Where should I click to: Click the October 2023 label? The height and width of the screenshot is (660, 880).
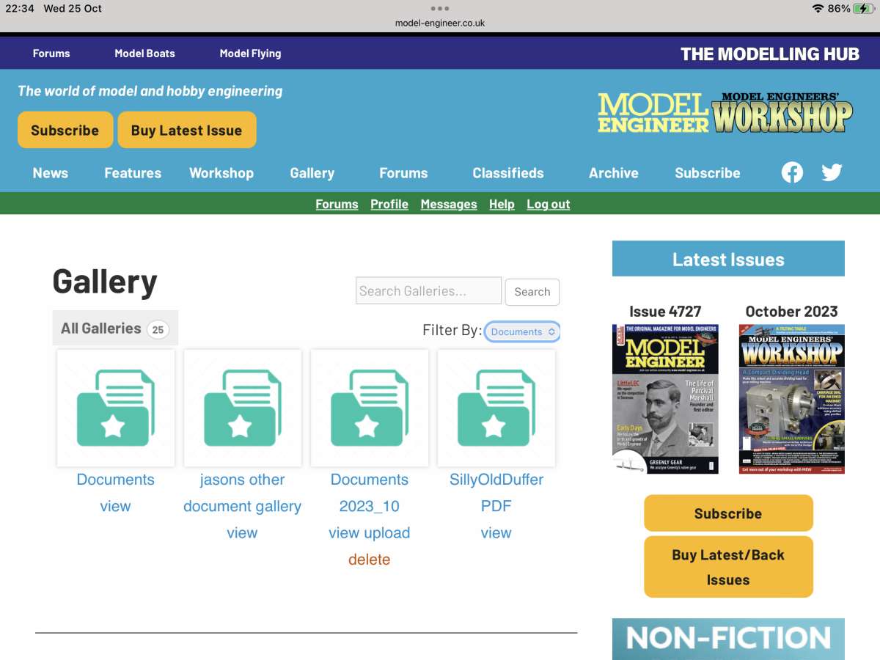pos(791,311)
